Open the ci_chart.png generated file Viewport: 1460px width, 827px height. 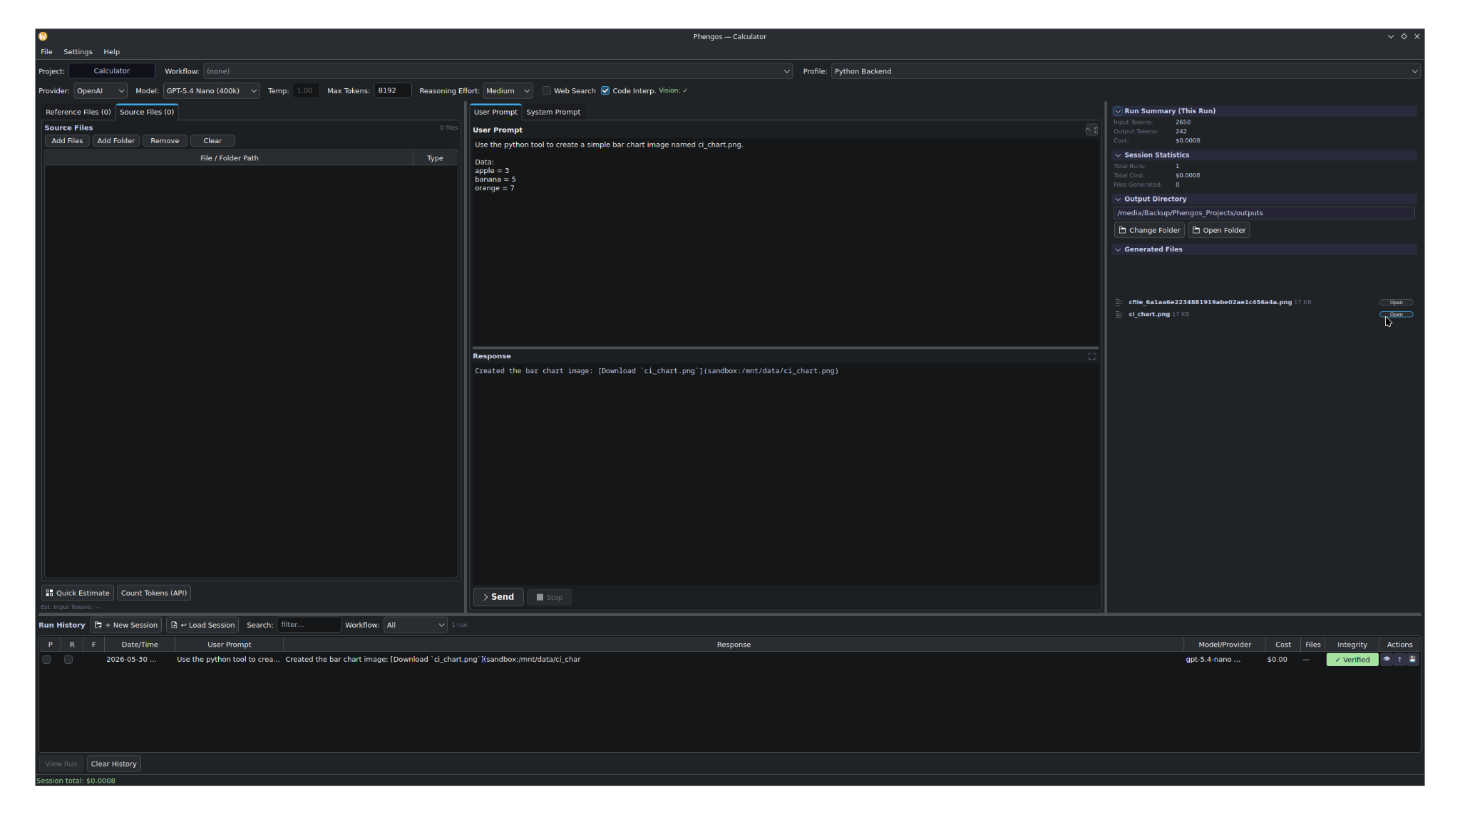tap(1396, 314)
